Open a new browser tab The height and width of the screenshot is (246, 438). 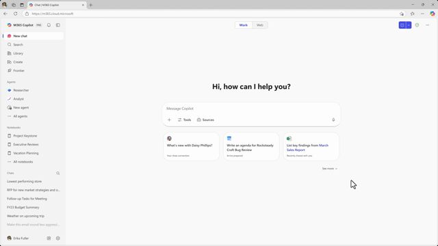[x=90, y=5]
